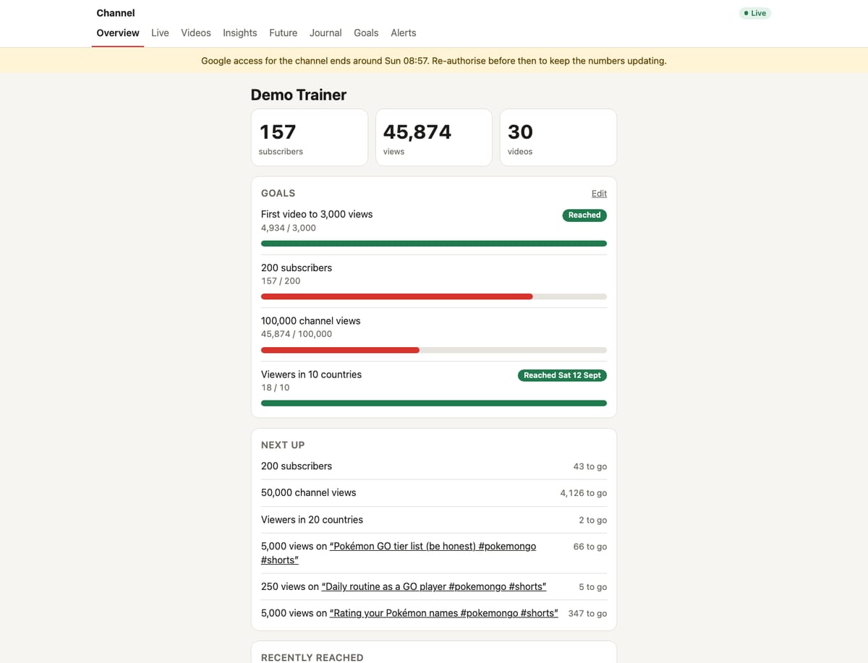Open the Future tab
This screenshot has width=868, height=663.
click(284, 33)
